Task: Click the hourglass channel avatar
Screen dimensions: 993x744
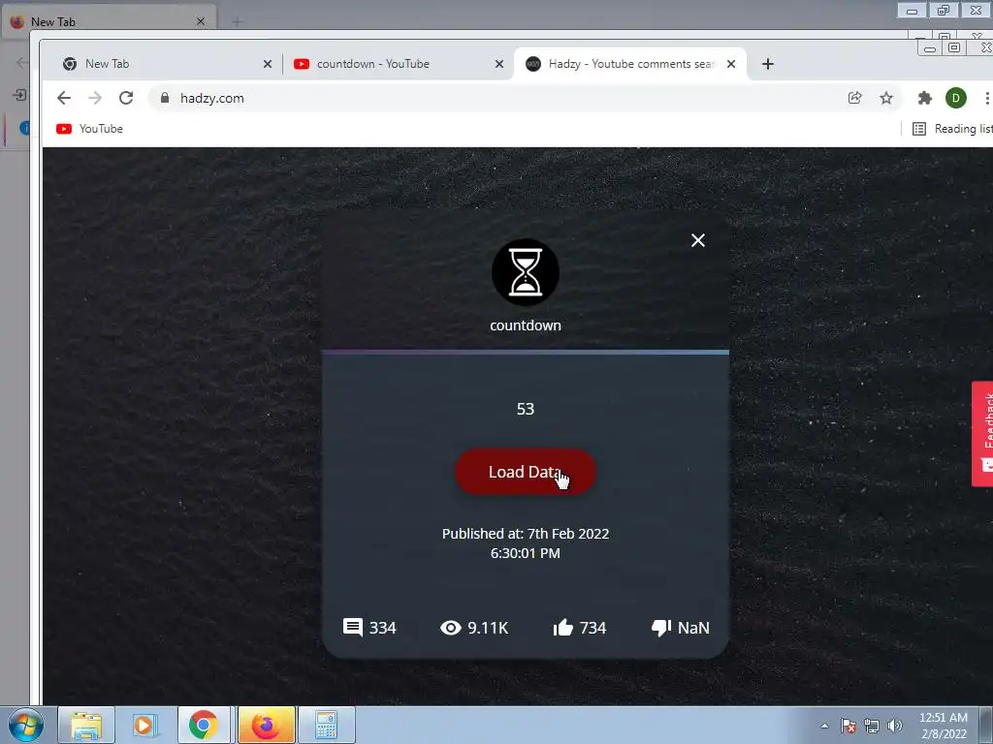Action: pyautogui.click(x=525, y=272)
